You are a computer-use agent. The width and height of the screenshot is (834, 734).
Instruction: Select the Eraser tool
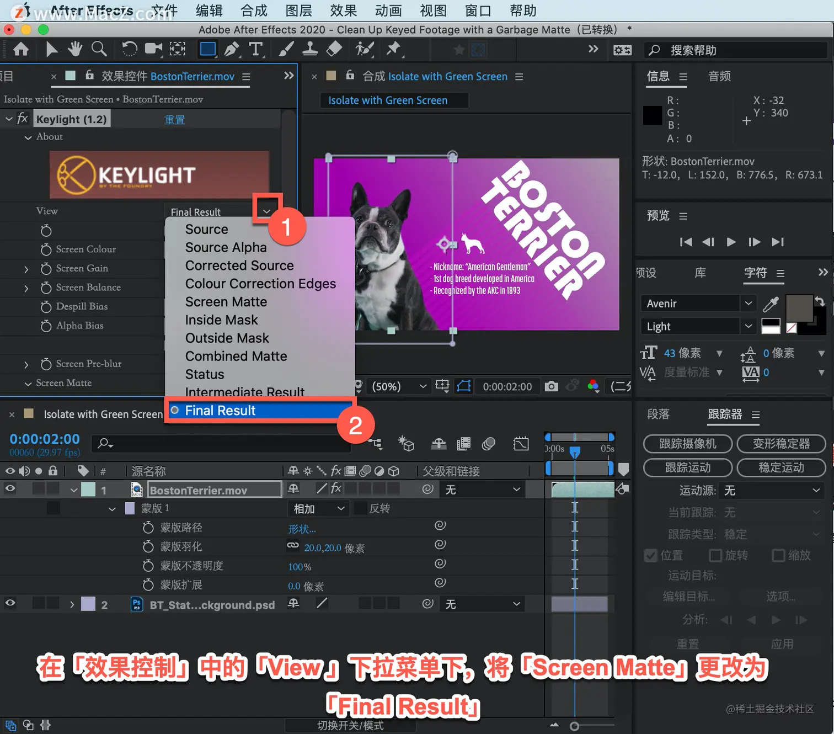334,50
